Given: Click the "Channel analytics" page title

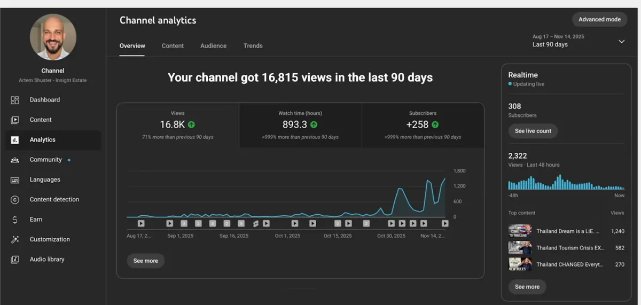Looking at the screenshot, I should coord(158,20).
